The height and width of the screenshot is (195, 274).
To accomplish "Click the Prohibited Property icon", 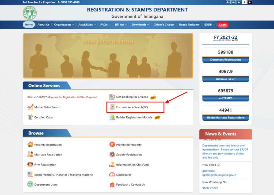I will [112, 144].
